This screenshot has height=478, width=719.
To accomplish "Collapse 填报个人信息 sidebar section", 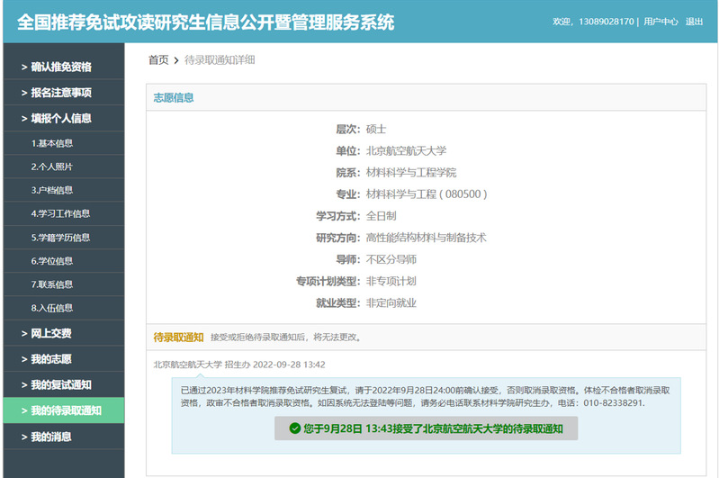I will 60,118.
